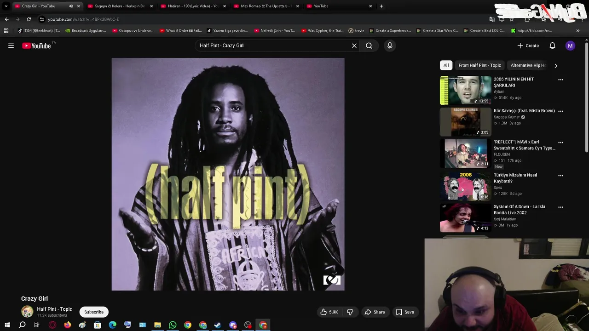Open the Chrome apps grid shortcut
The width and height of the screenshot is (589, 331).
pyautogui.click(x=6, y=31)
